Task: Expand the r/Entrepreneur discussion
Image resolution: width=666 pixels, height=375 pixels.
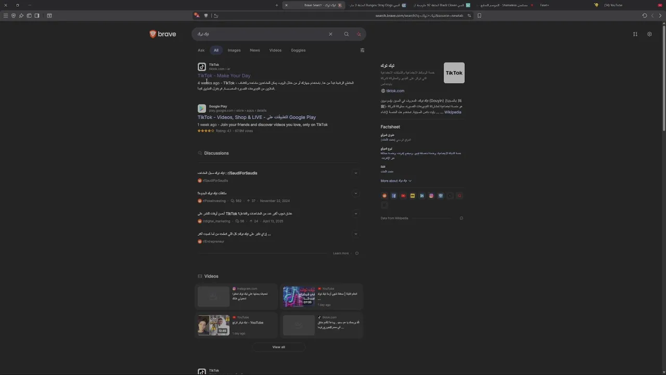Action: coord(356,234)
